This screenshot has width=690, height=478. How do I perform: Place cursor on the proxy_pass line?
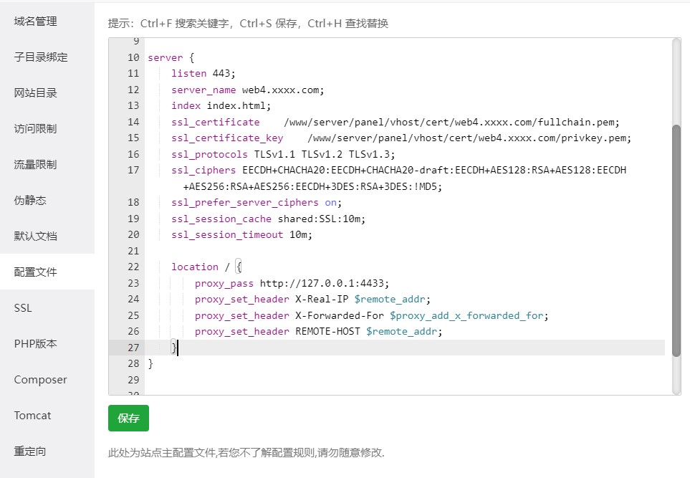[294, 283]
